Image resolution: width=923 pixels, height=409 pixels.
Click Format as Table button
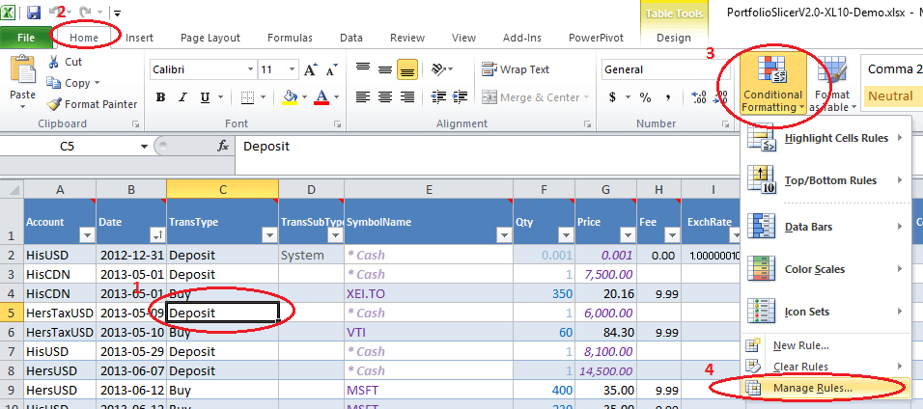pyautogui.click(x=831, y=83)
